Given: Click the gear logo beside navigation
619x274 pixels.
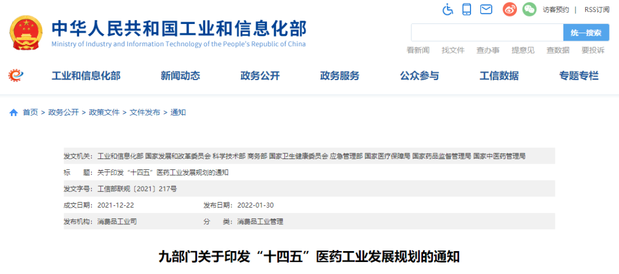Looking at the screenshot, I should coord(16,76).
